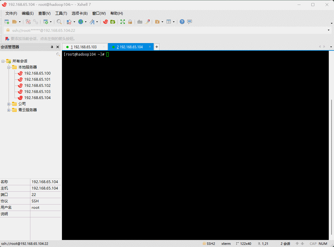The height and width of the screenshot is (247, 334).
Task: Open session Properties gear-window icon
Action: pos(46,22)
